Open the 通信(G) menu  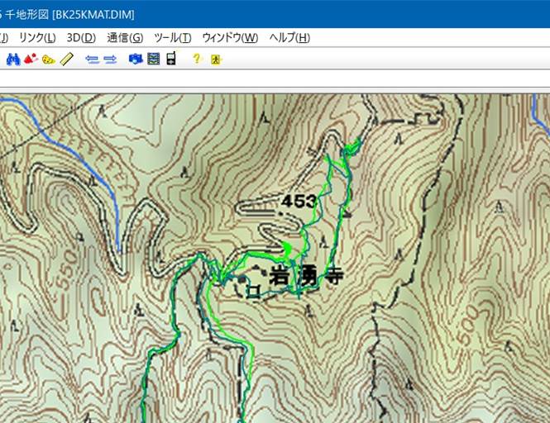pos(125,37)
